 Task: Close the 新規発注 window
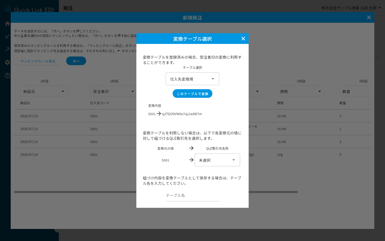coord(369,17)
